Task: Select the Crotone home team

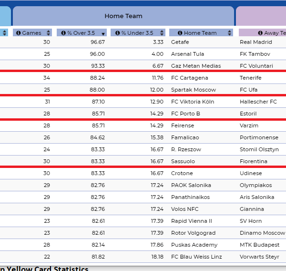Action: 182,173
